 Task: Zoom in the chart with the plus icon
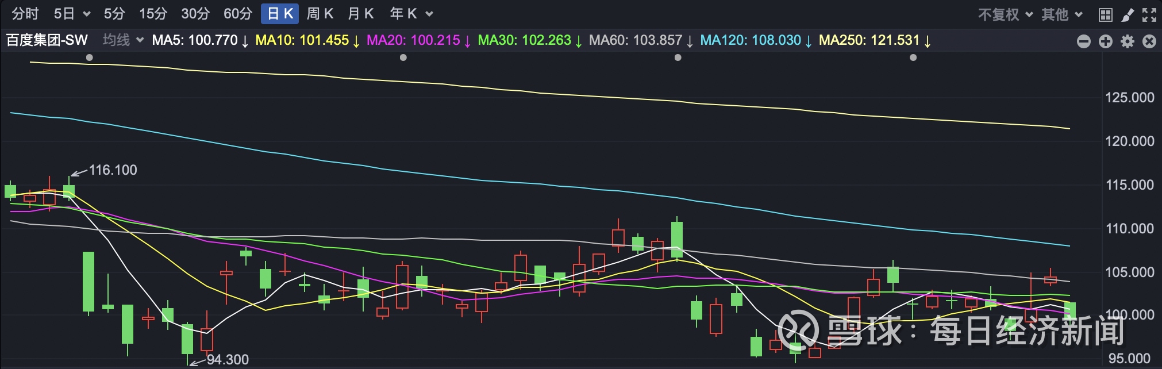(x=1106, y=41)
